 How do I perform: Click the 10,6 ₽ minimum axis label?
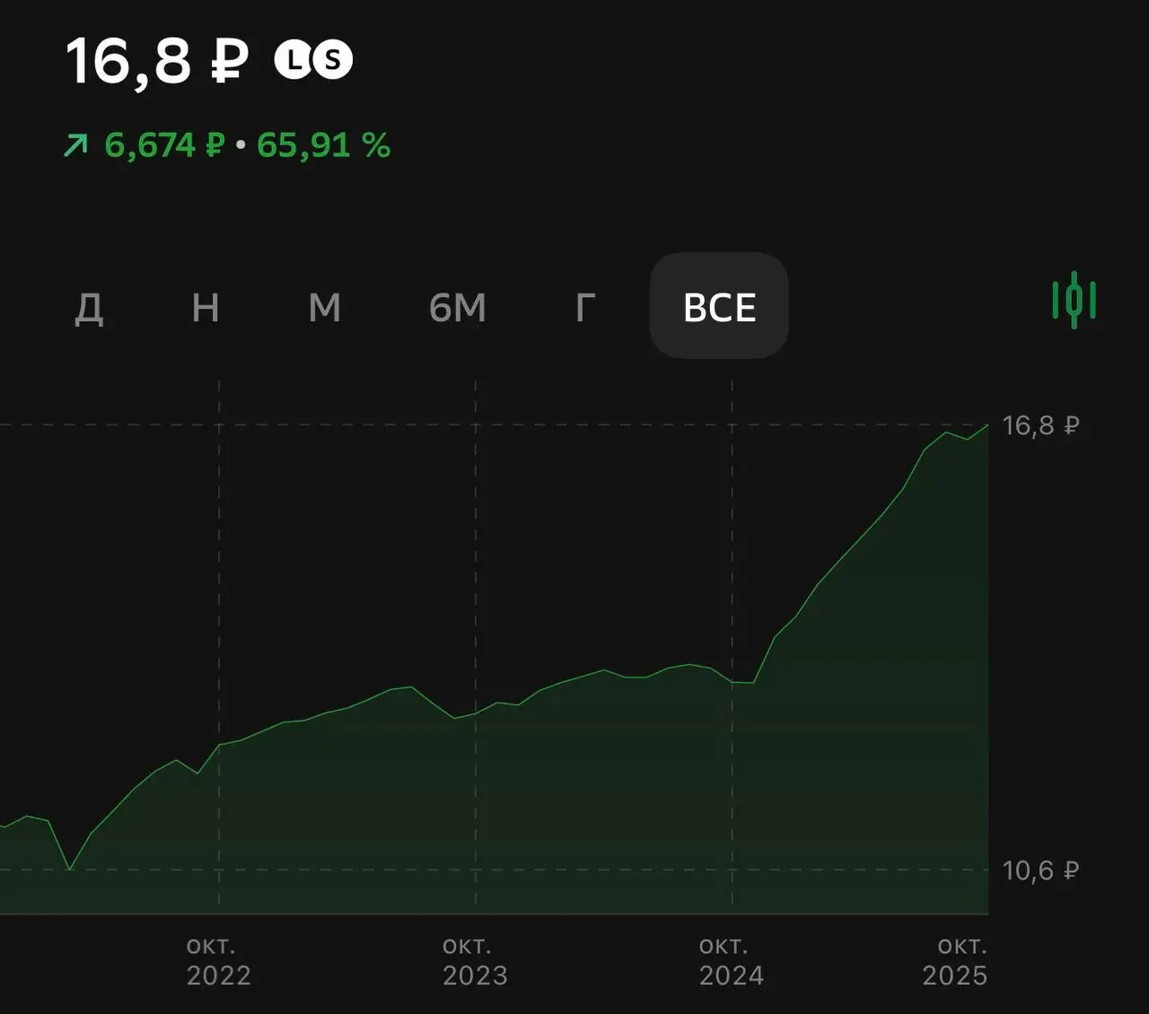(1040, 870)
